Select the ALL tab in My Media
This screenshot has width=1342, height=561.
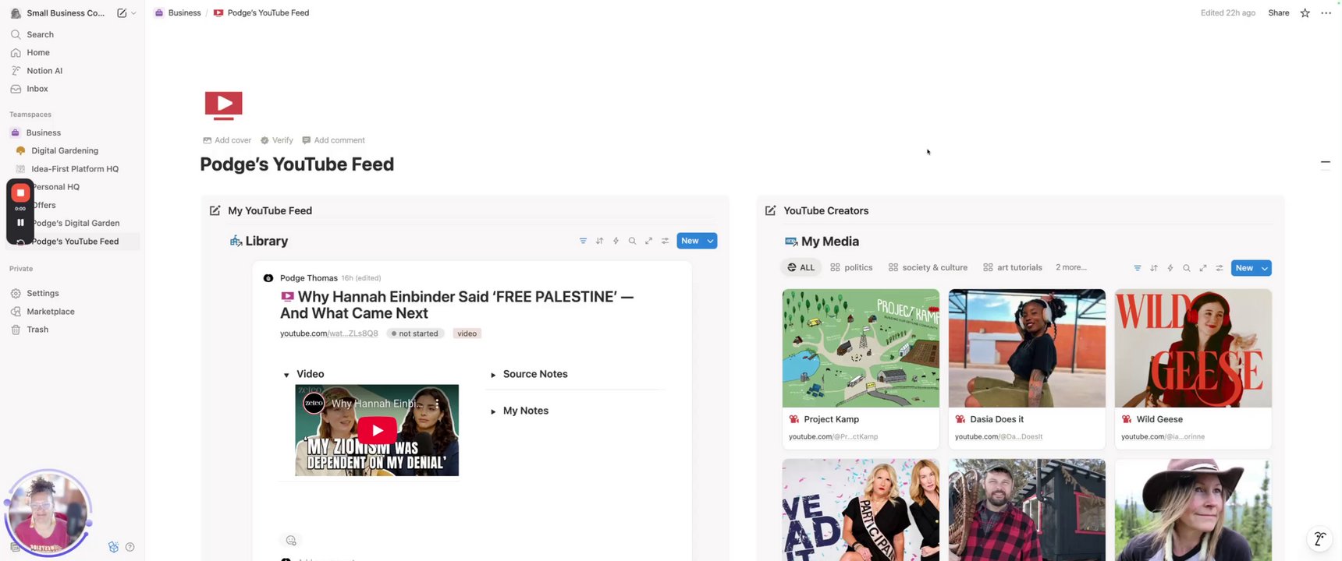click(x=801, y=267)
